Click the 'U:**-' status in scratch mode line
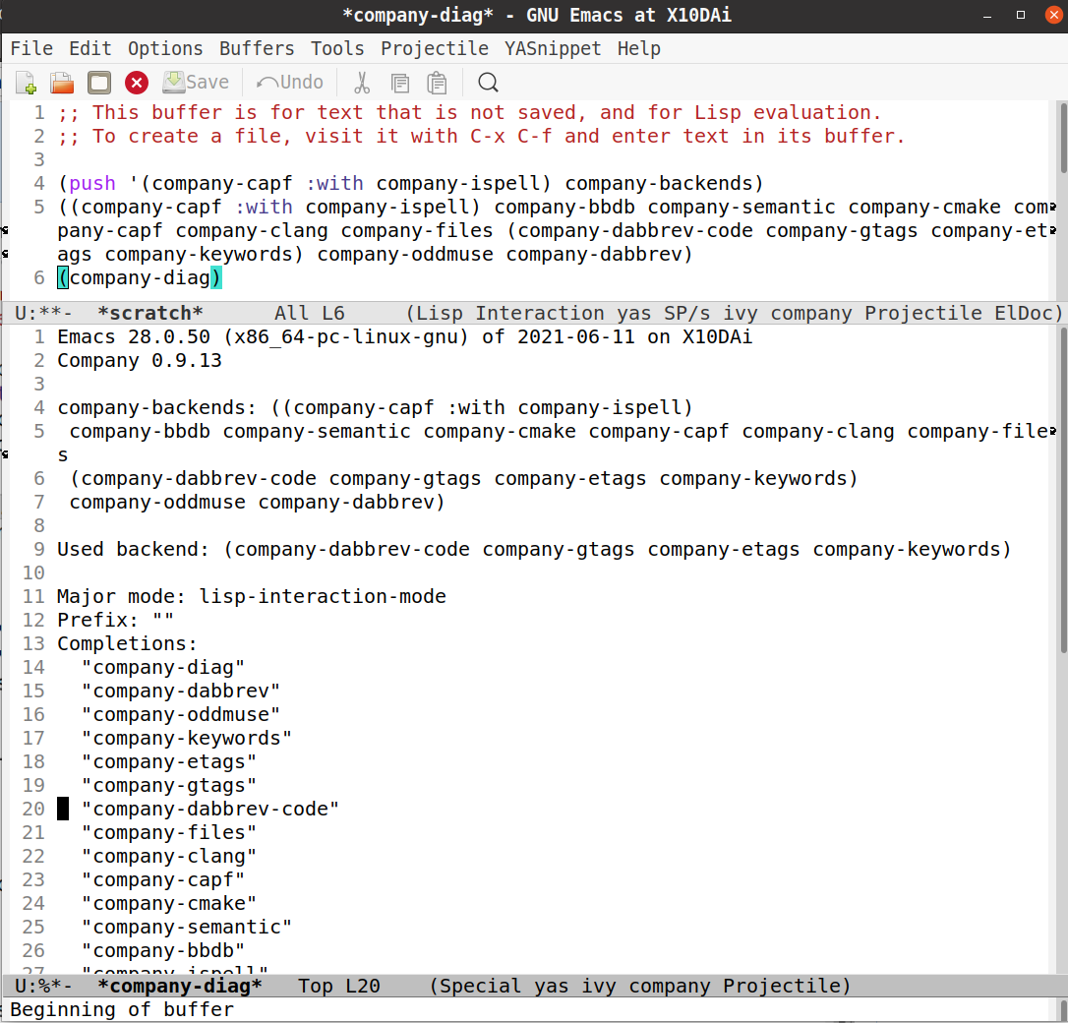The width and height of the screenshot is (1068, 1023). click(x=43, y=314)
